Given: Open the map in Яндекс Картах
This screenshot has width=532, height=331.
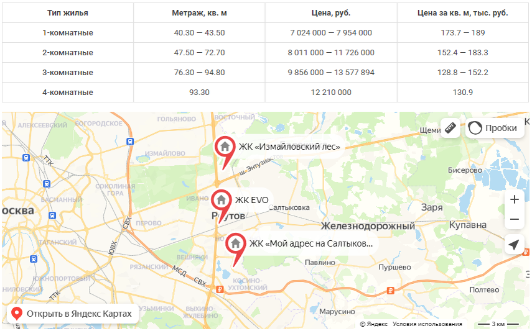Looking at the screenshot, I should (x=73, y=314).
